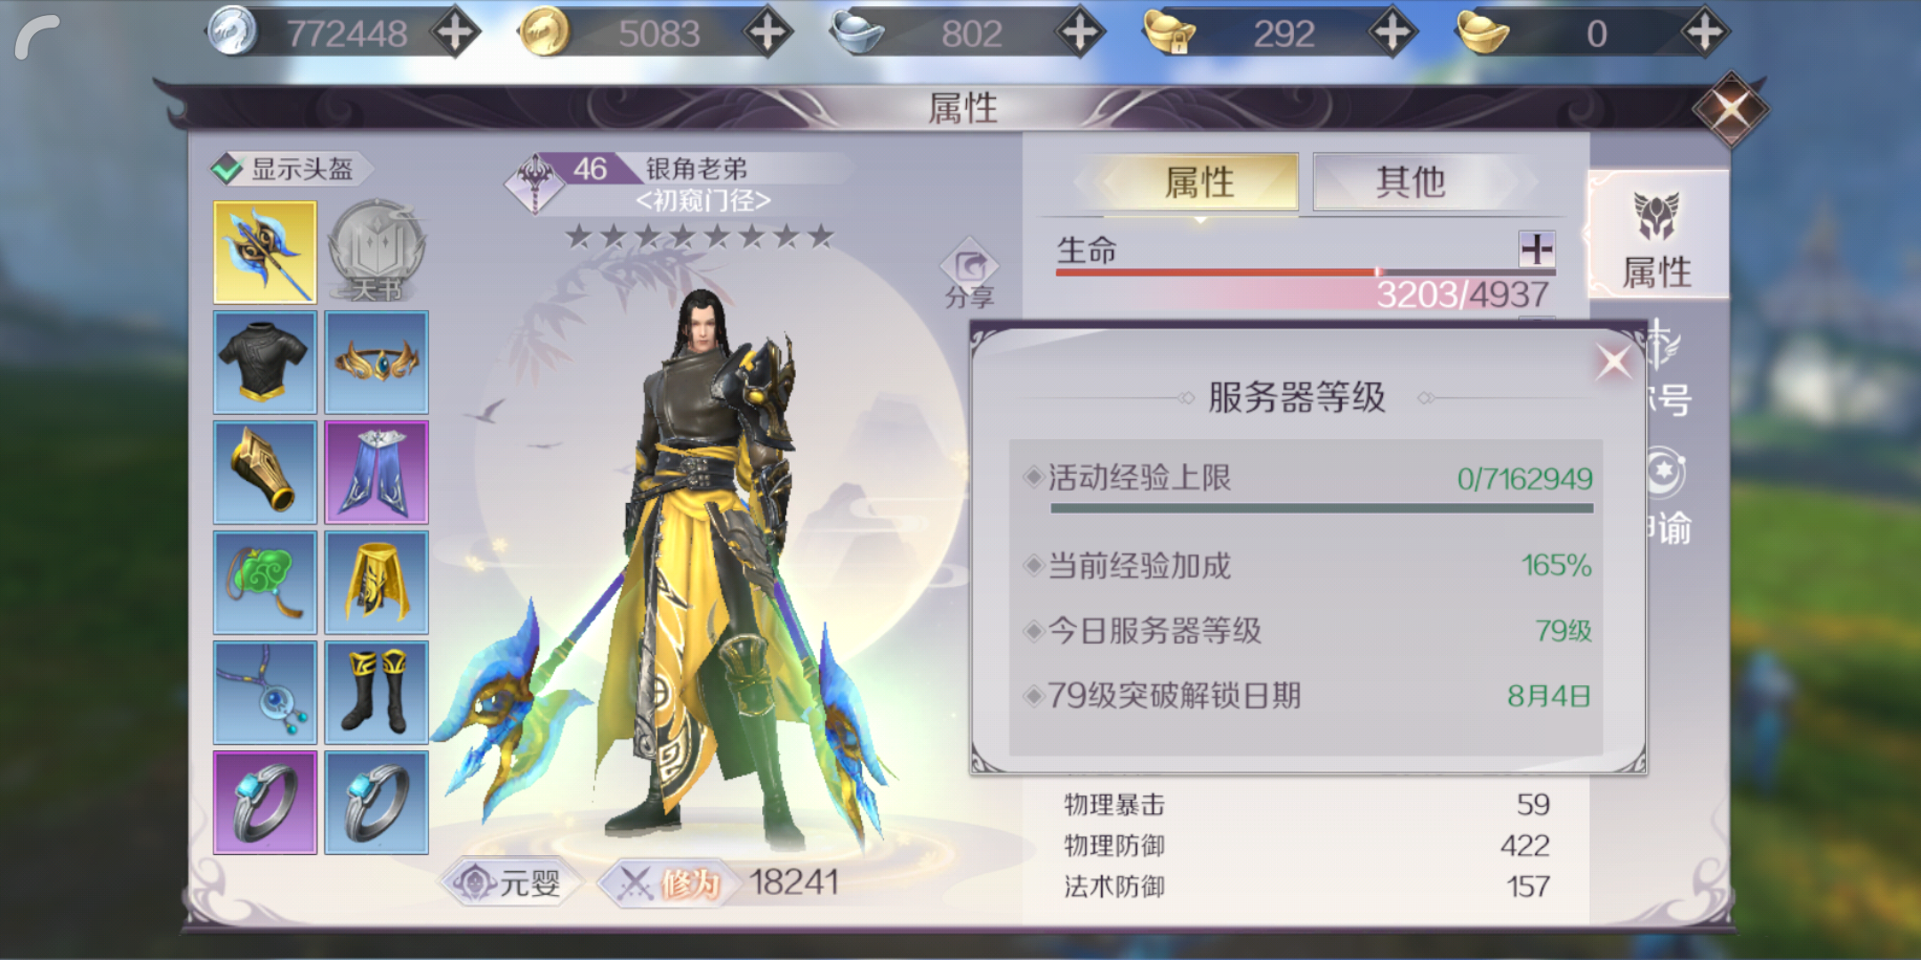Image resolution: width=1921 pixels, height=960 pixels.
Task: Select the equipped twin-blade weapon slot
Action: point(265,252)
